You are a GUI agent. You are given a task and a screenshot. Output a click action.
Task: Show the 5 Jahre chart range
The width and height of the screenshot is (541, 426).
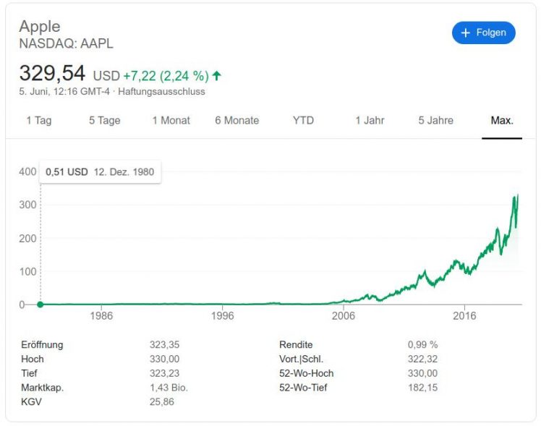(435, 121)
